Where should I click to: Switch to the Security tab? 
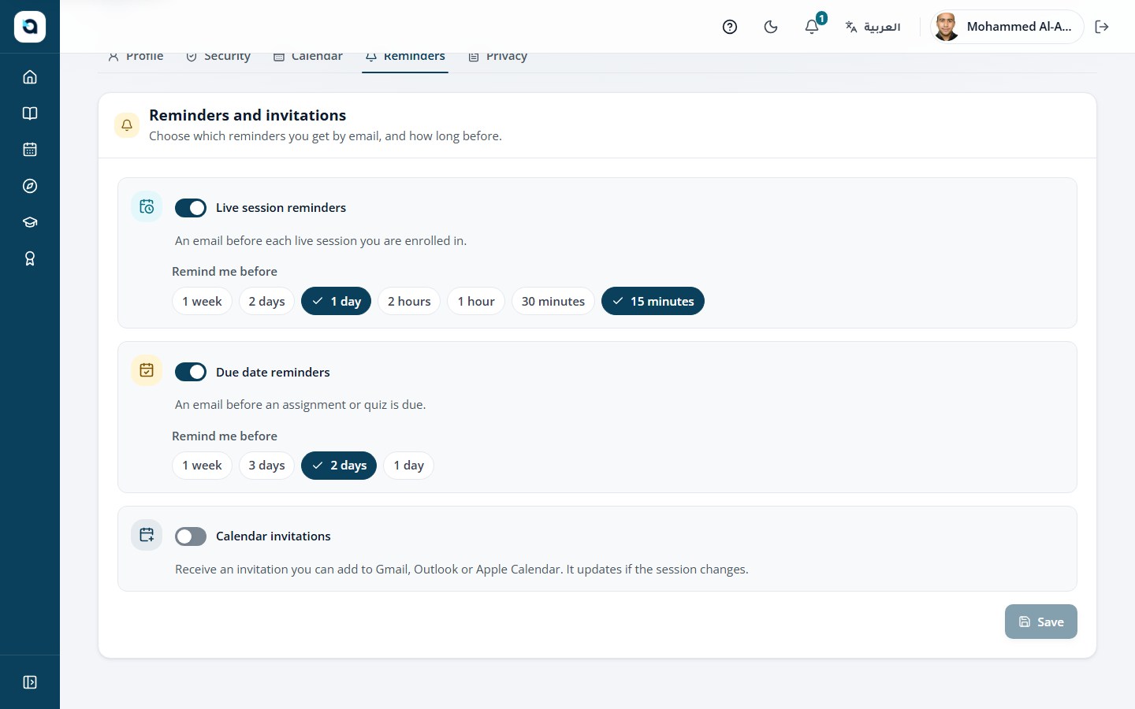click(218, 57)
